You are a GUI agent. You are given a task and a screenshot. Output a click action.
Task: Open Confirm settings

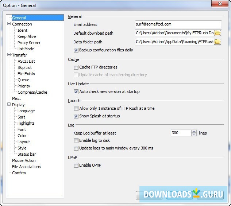click(19, 173)
